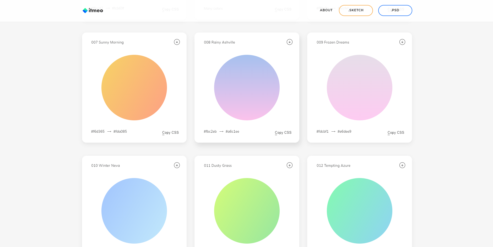Screen dimensions: 493x247
Task: Copy CSS for Rainy Ashville gradient
Action: pos(283,133)
